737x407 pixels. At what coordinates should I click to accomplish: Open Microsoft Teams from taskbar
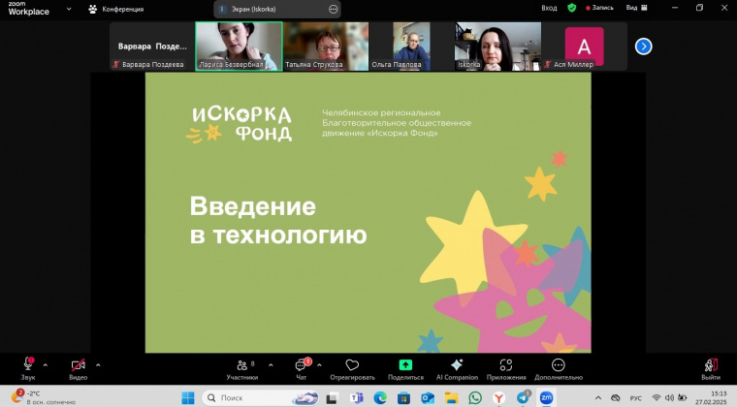(356, 398)
